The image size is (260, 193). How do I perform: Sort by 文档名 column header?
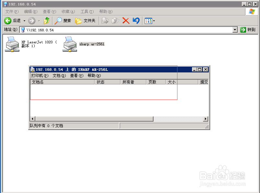(x=62, y=82)
